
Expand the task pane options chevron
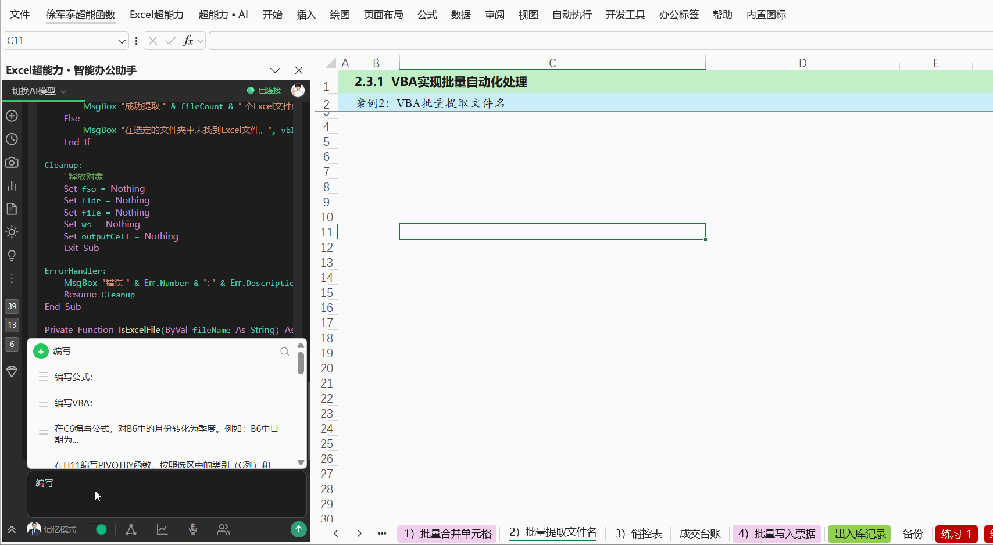coord(275,70)
